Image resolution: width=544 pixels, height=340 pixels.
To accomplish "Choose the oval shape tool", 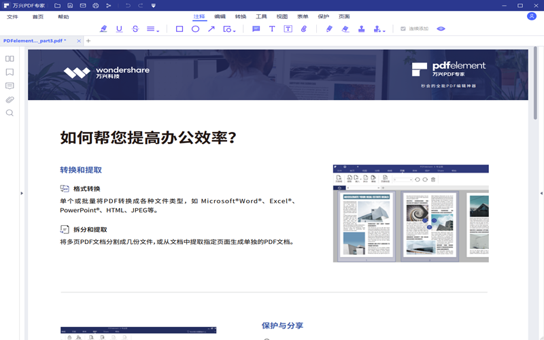I will (x=195, y=29).
